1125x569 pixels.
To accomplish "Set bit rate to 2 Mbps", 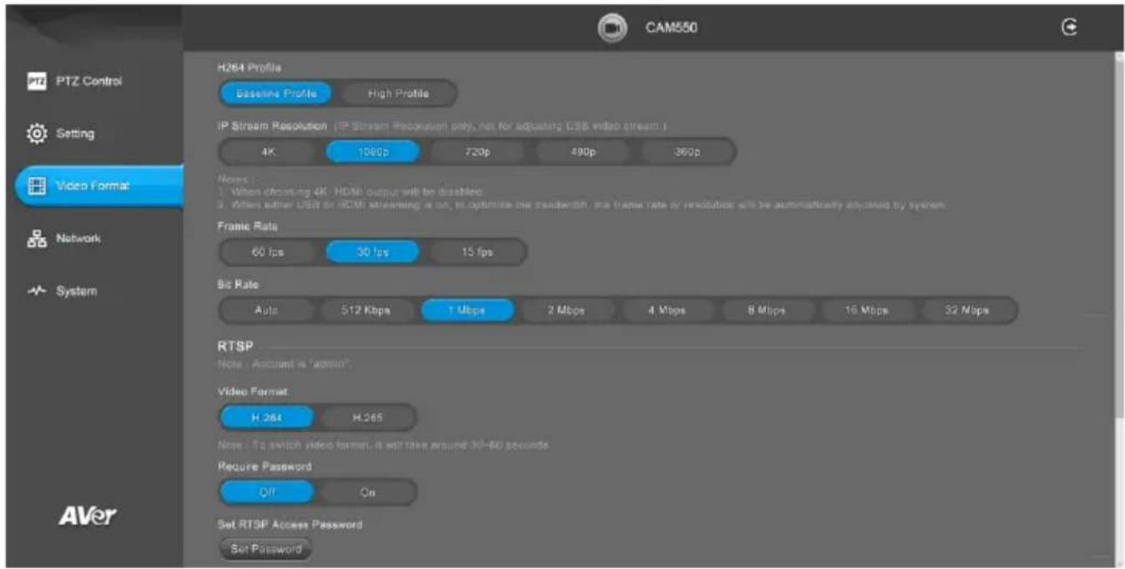I will coord(566,310).
